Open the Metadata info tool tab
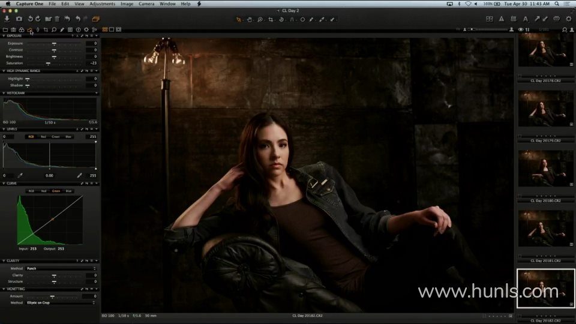 [78, 30]
